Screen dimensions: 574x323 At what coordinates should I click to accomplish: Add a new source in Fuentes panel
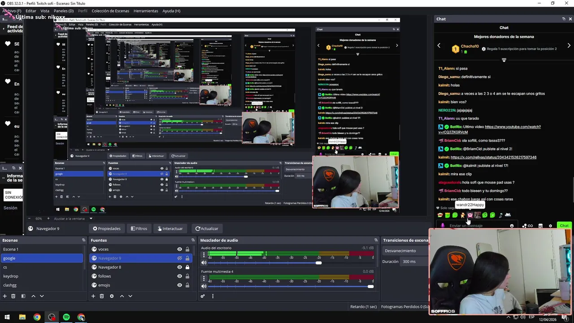(x=93, y=296)
